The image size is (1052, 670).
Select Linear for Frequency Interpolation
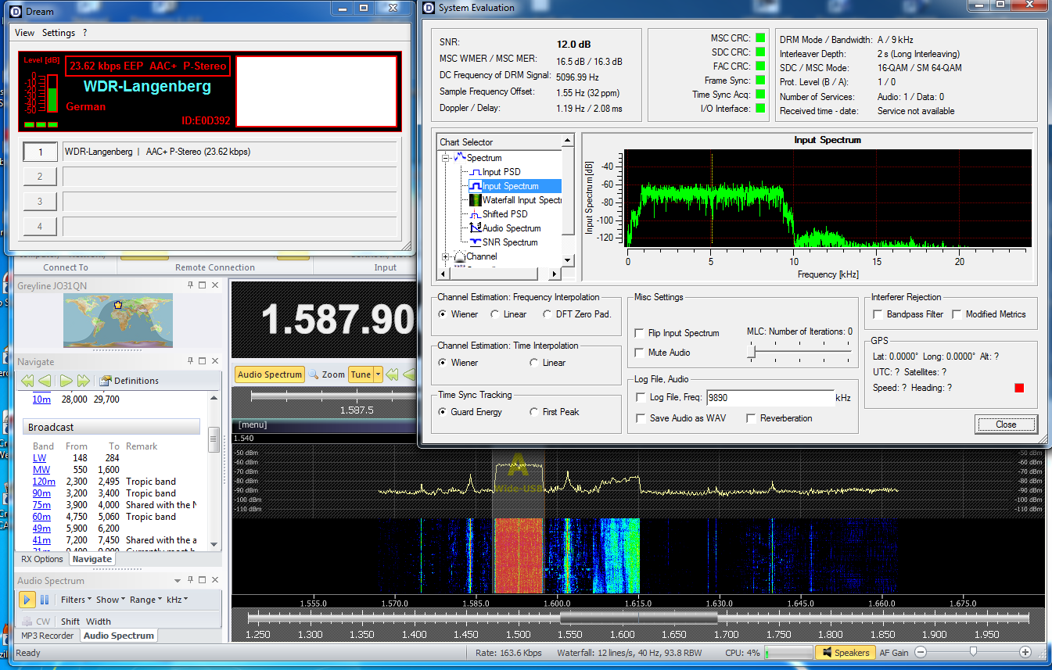[x=495, y=314]
